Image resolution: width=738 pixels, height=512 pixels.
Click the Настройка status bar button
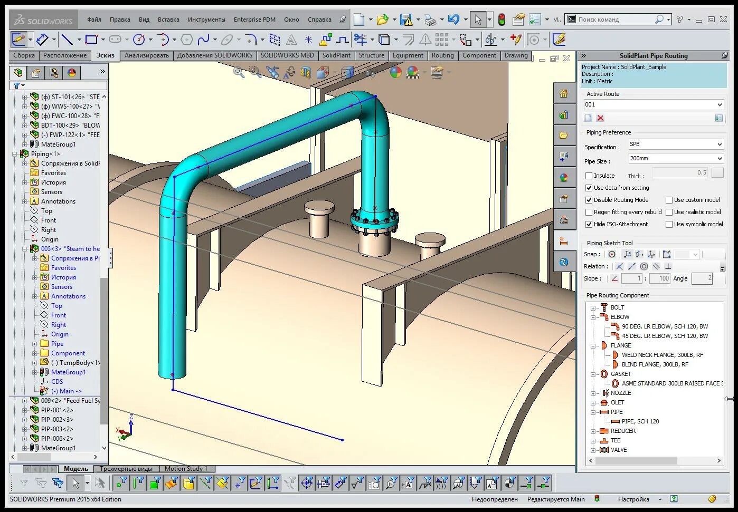(x=633, y=499)
